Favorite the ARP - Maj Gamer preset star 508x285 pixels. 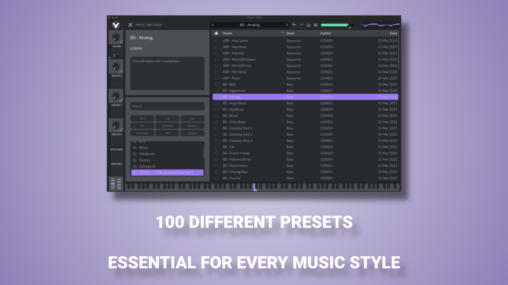[x=216, y=41]
